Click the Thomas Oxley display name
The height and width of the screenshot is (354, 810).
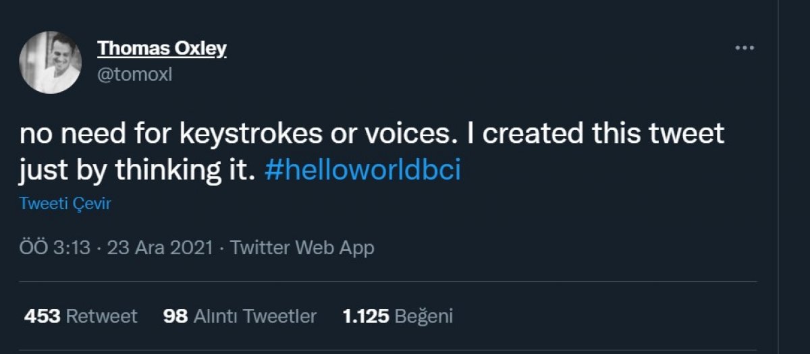click(x=162, y=49)
